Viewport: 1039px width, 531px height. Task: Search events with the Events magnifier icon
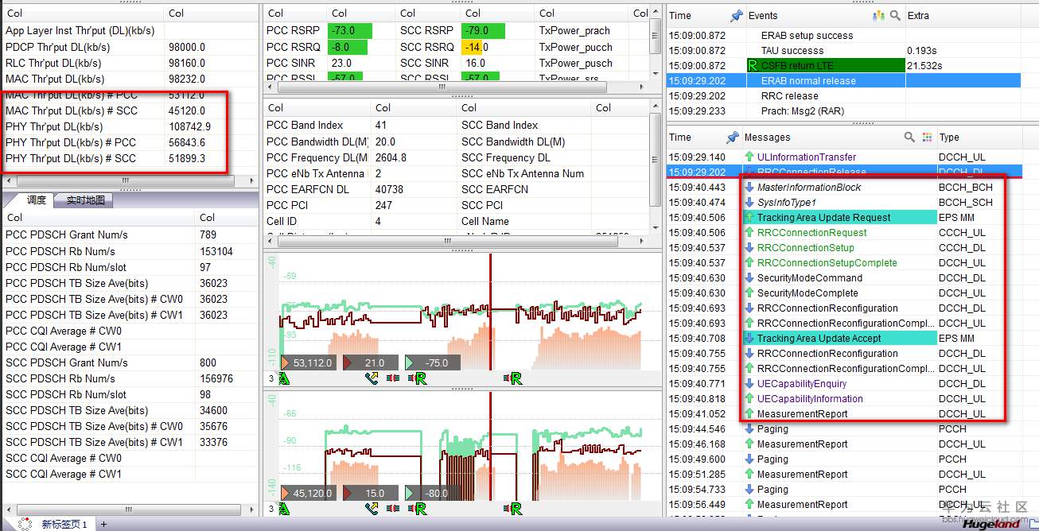tap(895, 15)
